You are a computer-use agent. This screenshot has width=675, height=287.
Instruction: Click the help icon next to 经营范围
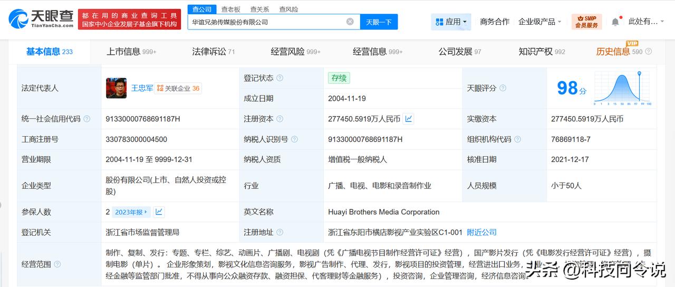point(57,264)
